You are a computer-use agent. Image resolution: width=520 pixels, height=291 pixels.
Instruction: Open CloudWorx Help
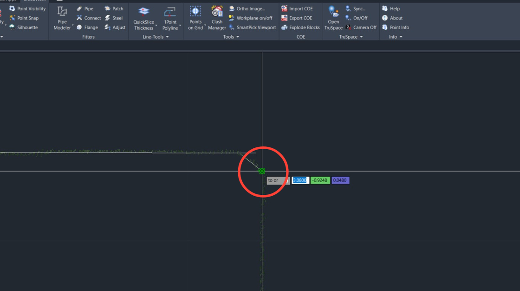pyautogui.click(x=390, y=9)
